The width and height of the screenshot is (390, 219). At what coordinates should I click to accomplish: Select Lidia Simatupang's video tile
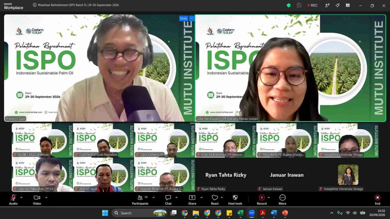(x=291, y=68)
